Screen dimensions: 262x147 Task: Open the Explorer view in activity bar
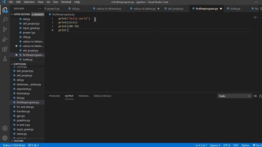pyautogui.click(x=5, y=10)
